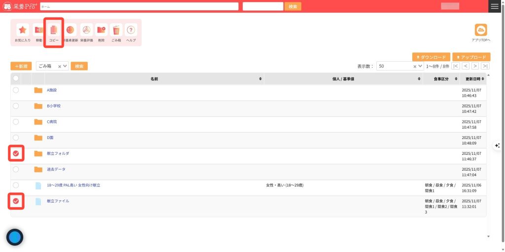The width and height of the screenshot is (505, 252).
Task: Click the 削除 delete icon
Action: click(101, 30)
